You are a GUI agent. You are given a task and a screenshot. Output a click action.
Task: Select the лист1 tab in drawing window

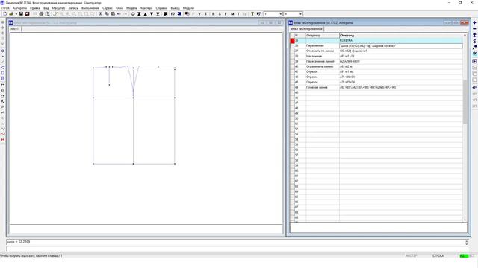[x=15, y=29]
